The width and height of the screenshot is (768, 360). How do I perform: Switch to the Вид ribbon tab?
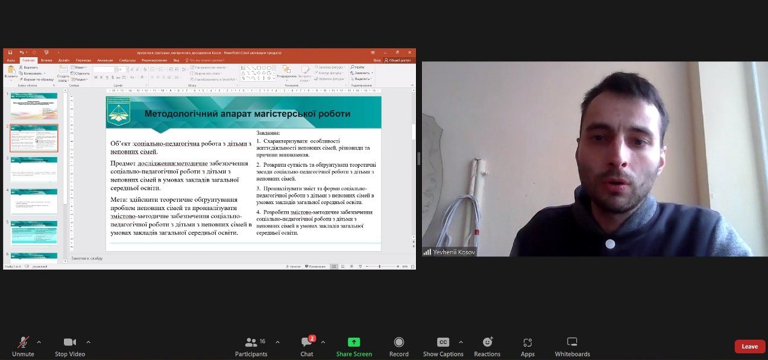coord(176,60)
